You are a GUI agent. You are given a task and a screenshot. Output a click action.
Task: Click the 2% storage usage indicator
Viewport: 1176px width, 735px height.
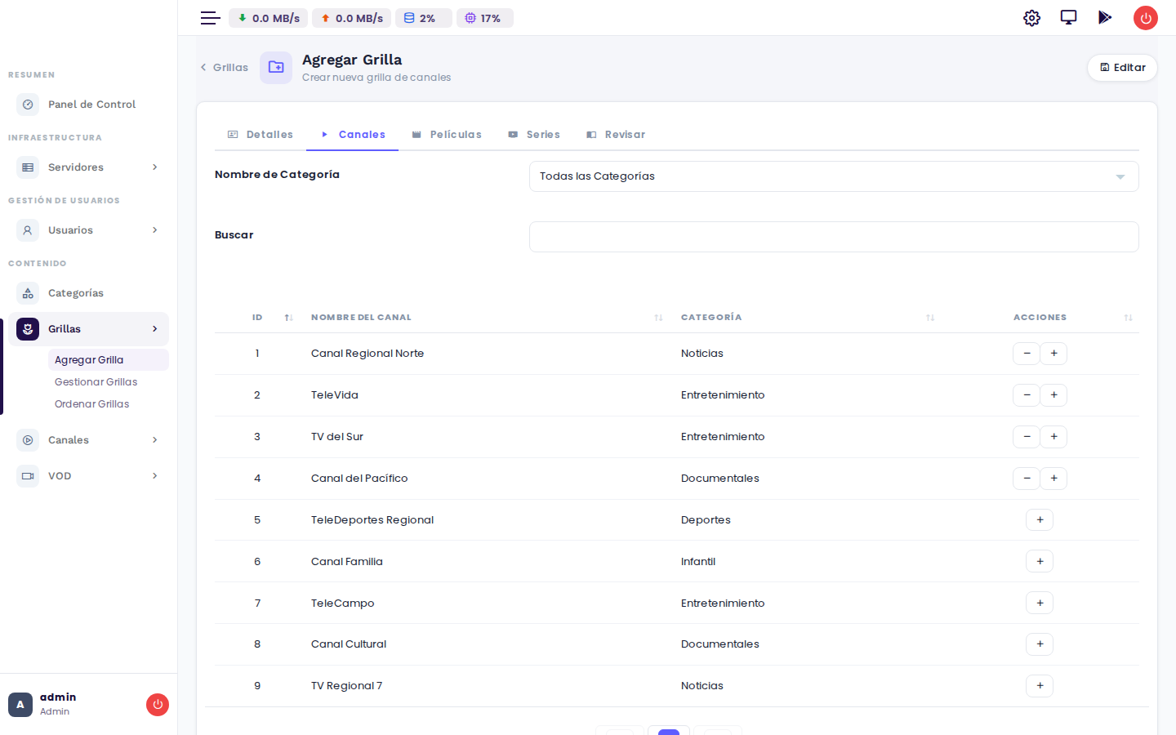(424, 18)
